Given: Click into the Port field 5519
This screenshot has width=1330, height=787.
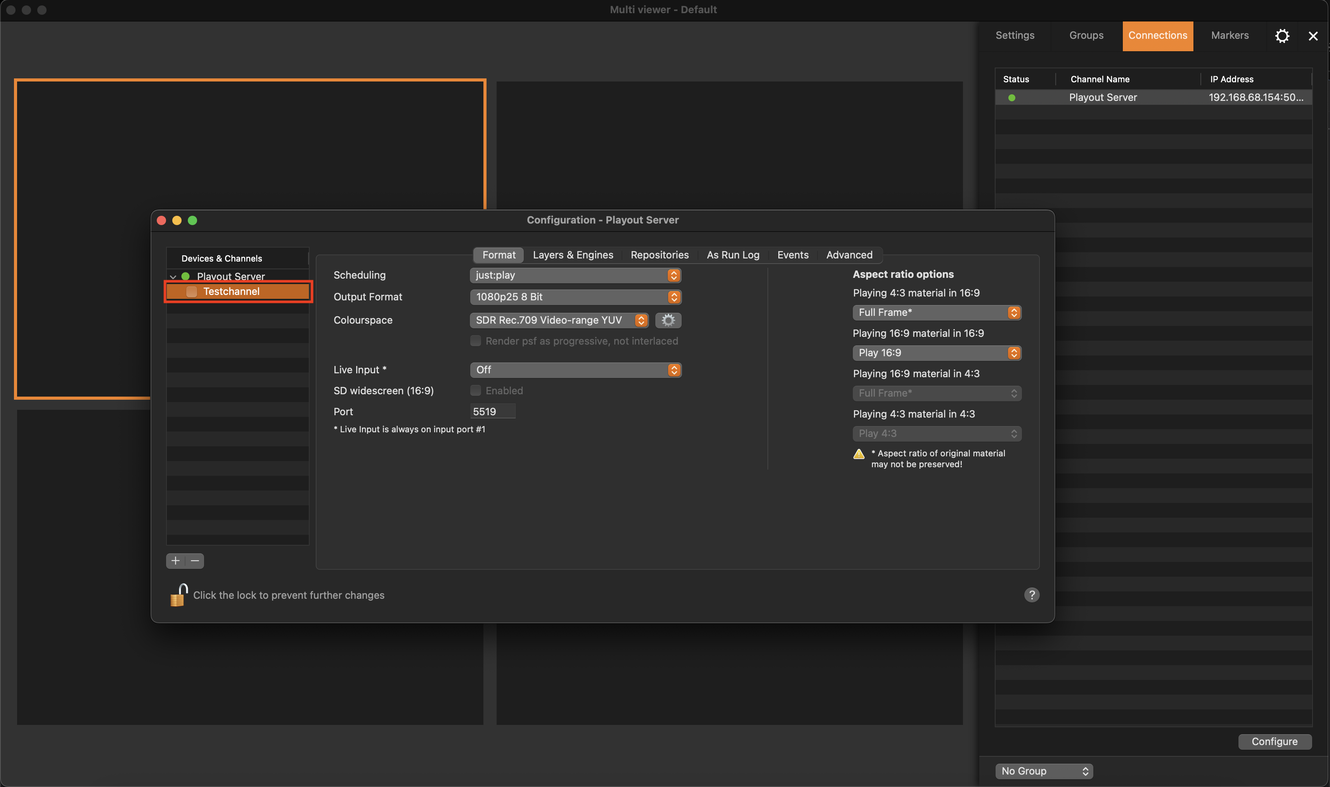Looking at the screenshot, I should pos(492,411).
